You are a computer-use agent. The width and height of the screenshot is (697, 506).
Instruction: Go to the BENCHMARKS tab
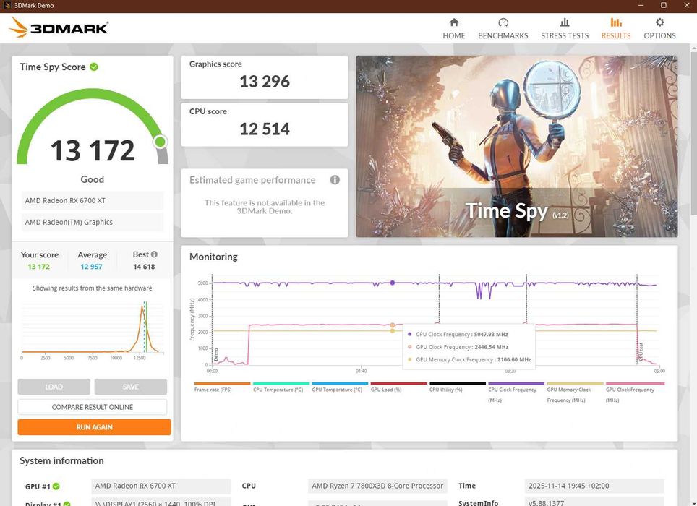pyautogui.click(x=503, y=29)
